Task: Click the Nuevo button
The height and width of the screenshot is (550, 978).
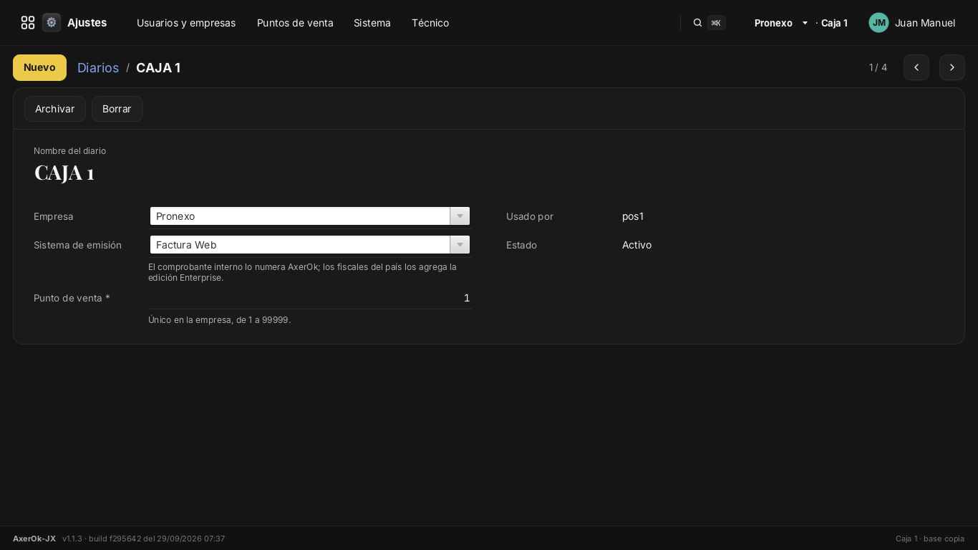Action: click(x=39, y=67)
